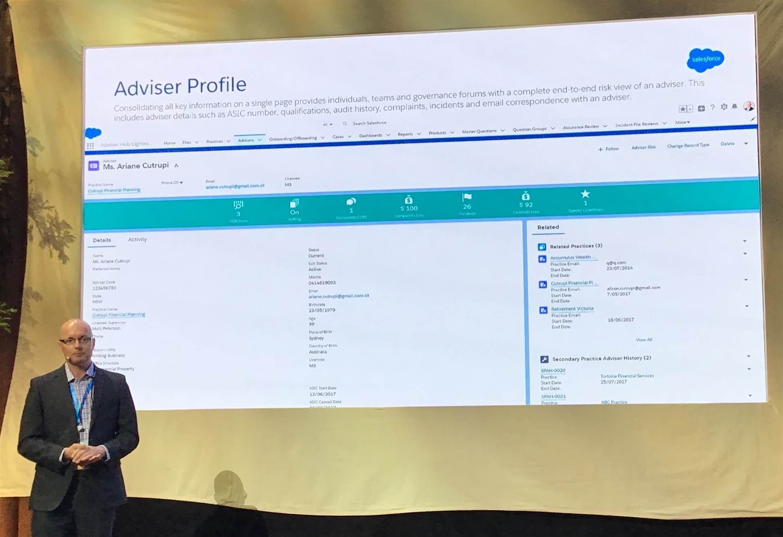Expand the Files nav dropdown
This screenshot has height=537, width=783.
point(197,142)
